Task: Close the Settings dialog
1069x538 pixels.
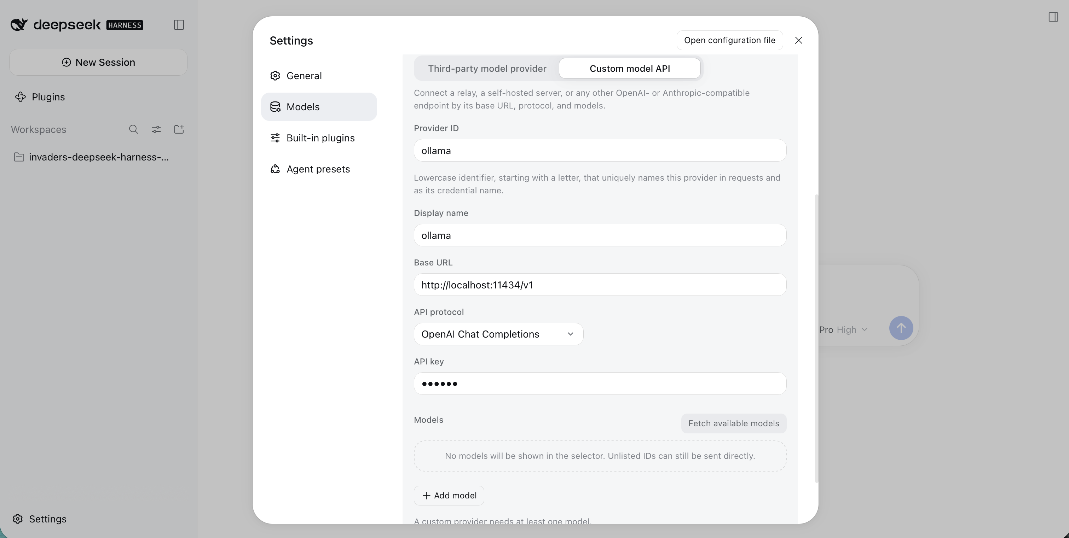Action: pos(798,40)
